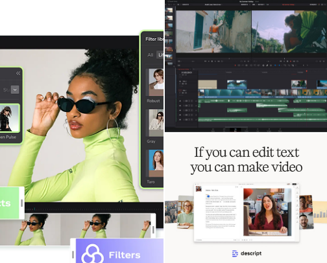
Task: Toggle loop in the source viewer
Action: pyautogui.click(x=222, y=61)
